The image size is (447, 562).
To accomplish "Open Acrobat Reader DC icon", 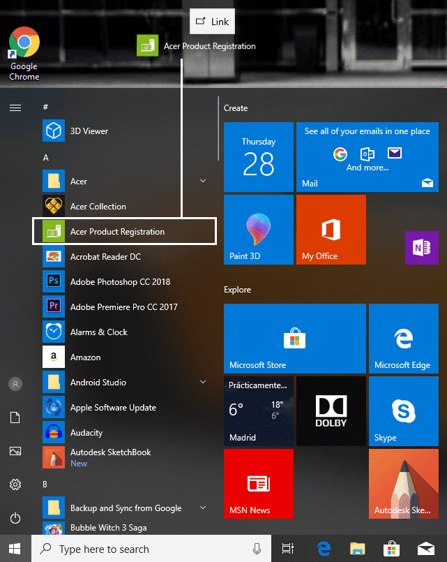I will point(54,256).
